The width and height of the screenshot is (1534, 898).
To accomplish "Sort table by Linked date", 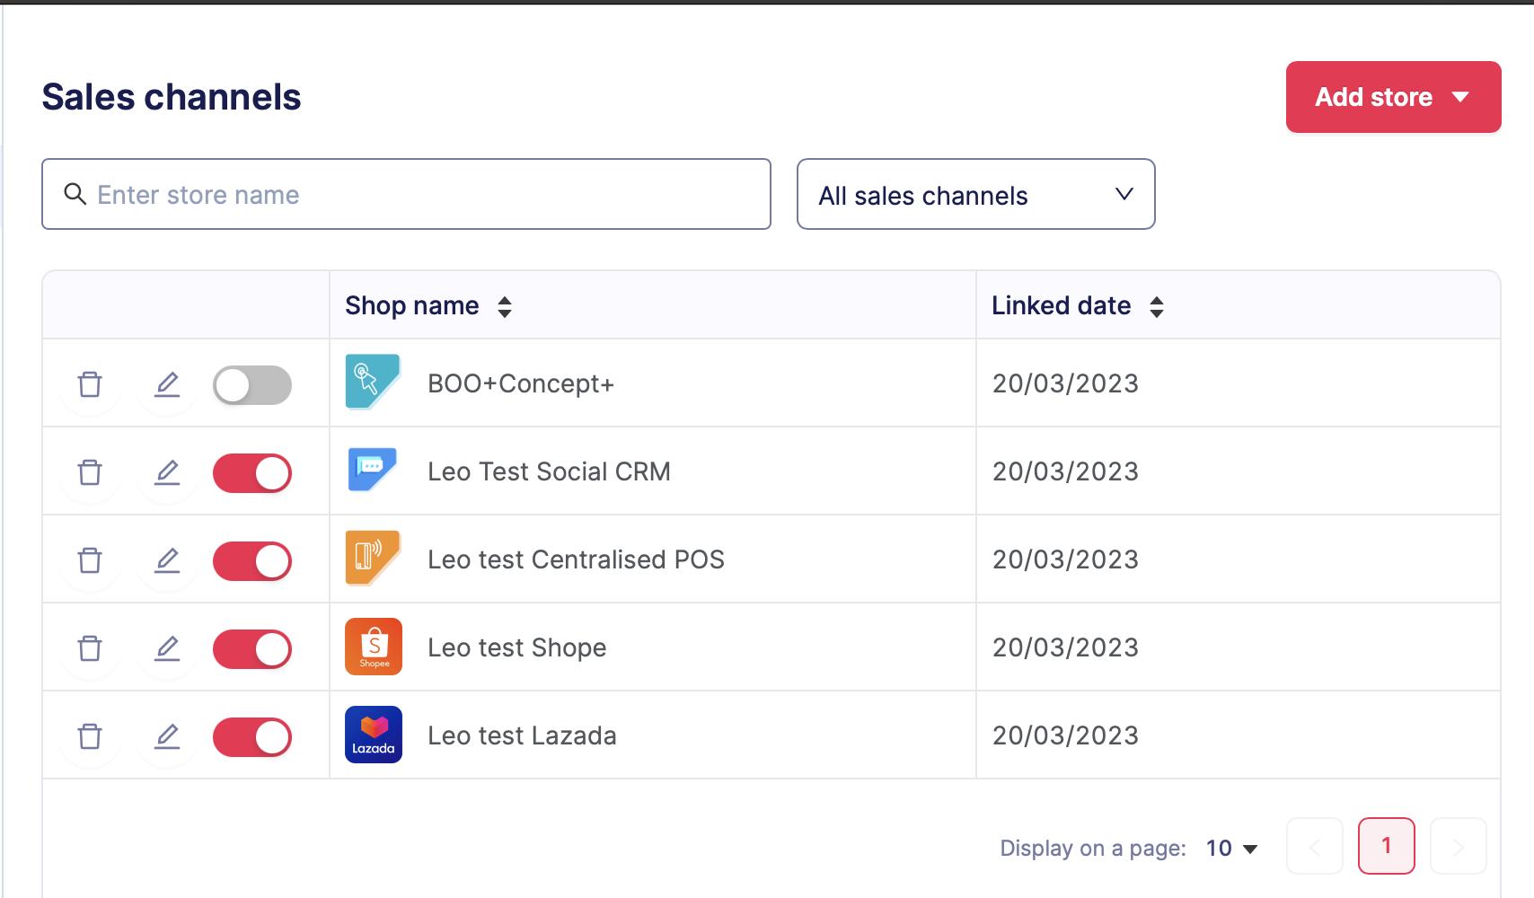I will pyautogui.click(x=1157, y=307).
